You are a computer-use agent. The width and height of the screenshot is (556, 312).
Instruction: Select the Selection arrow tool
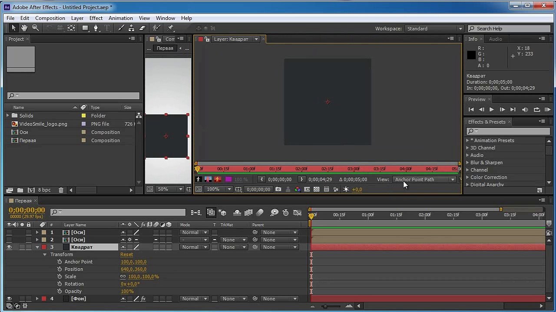(x=13, y=28)
